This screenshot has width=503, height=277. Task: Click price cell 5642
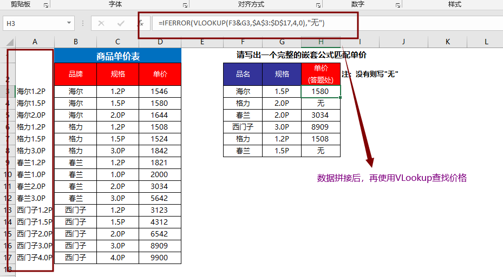click(160, 198)
